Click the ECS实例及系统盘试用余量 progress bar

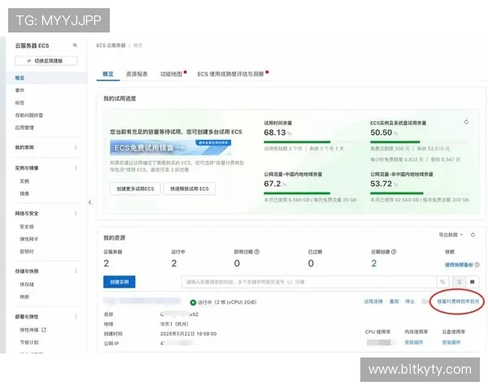(419, 142)
